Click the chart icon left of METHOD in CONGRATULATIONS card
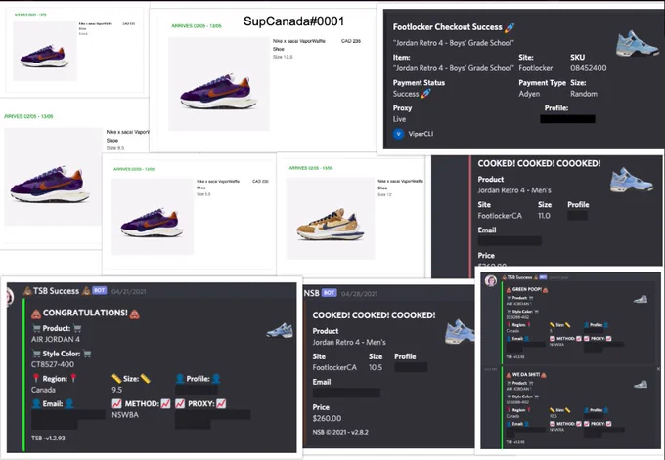 tap(116, 403)
